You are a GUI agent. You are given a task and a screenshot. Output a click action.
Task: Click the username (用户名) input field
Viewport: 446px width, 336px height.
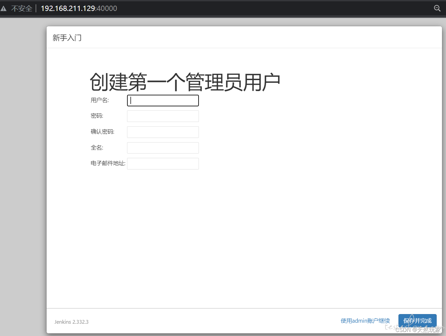click(163, 101)
